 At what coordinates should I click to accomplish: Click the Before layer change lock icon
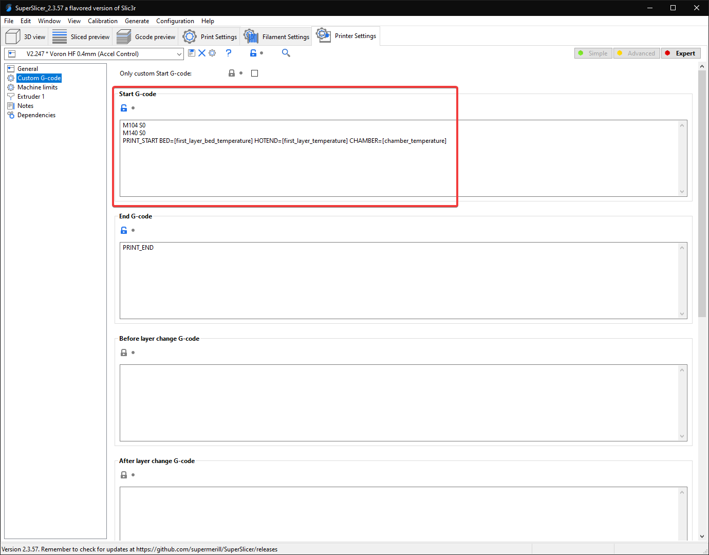coord(124,353)
